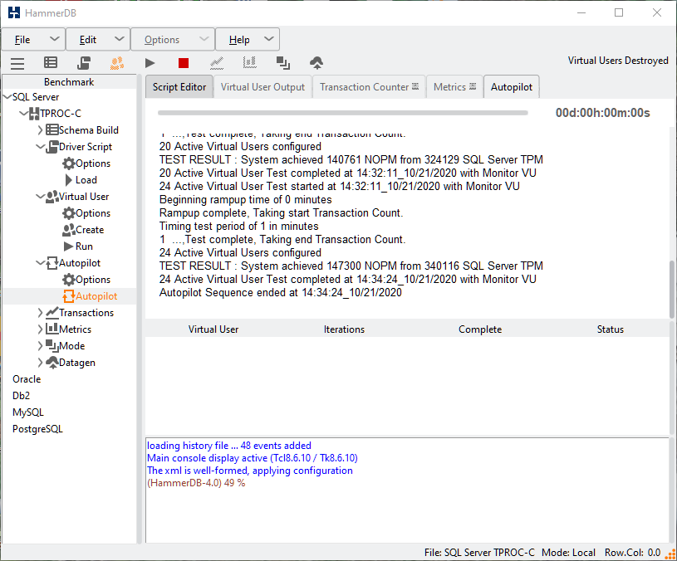Click the Benchmark panel header

(x=69, y=82)
